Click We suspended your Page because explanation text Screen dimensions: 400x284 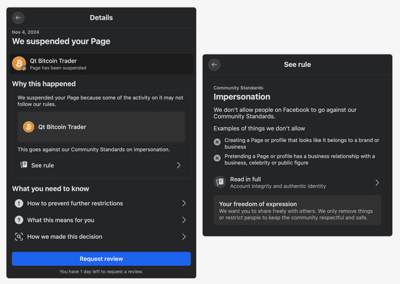click(x=100, y=101)
